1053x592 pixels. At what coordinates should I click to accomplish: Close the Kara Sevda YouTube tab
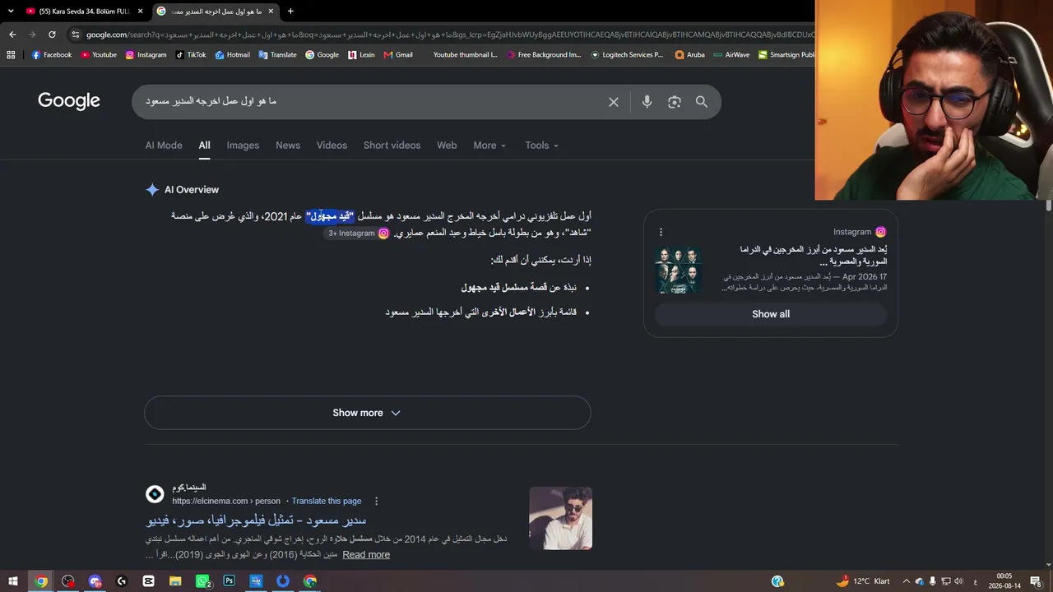(x=140, y=12)
